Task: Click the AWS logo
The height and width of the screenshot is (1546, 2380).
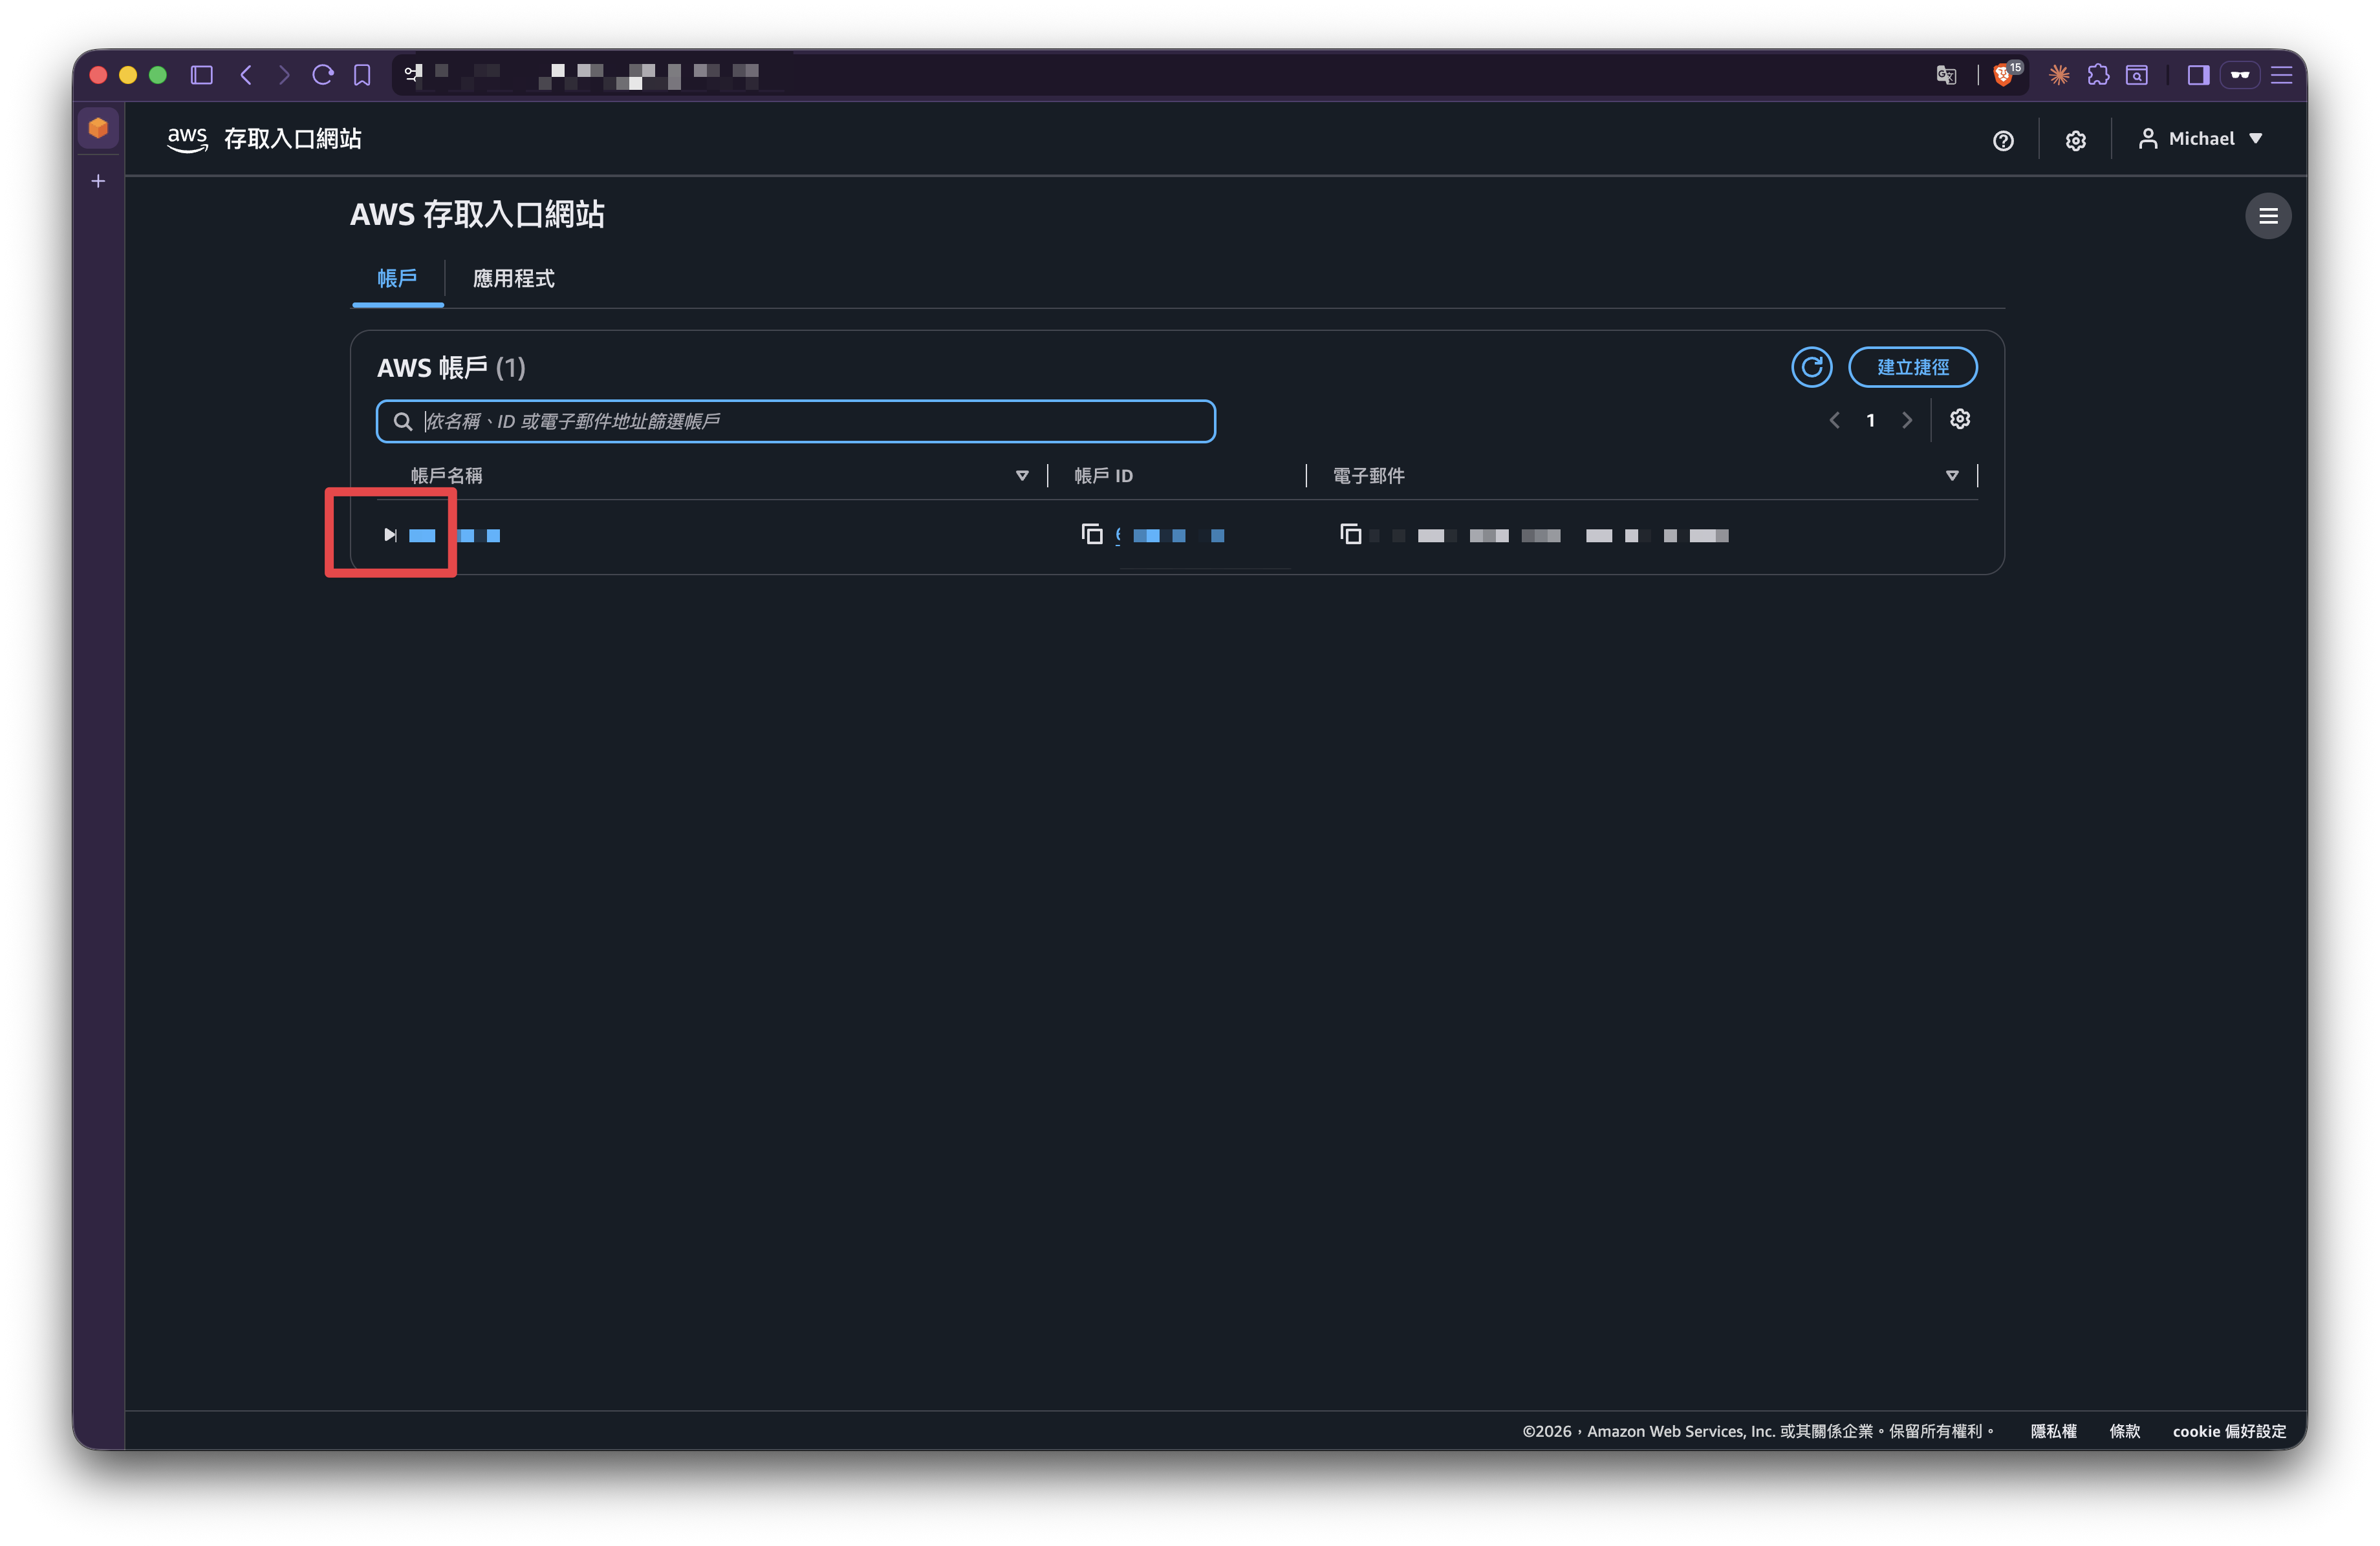Action: (187, 139)
